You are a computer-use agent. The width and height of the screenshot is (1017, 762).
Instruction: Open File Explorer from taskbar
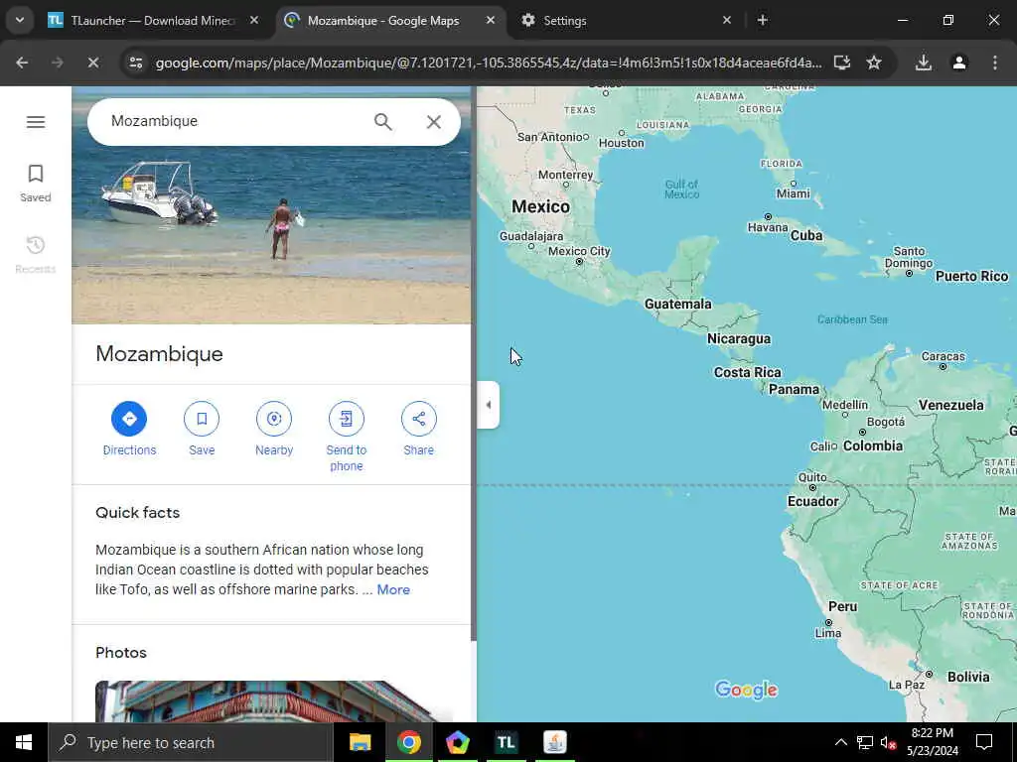(360, 742)
